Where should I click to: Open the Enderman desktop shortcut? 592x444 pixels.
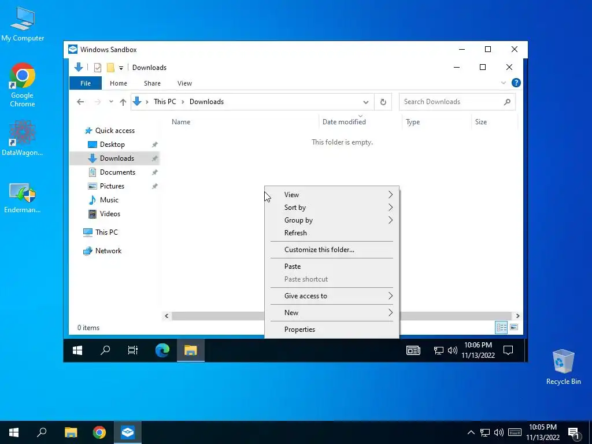23,198
